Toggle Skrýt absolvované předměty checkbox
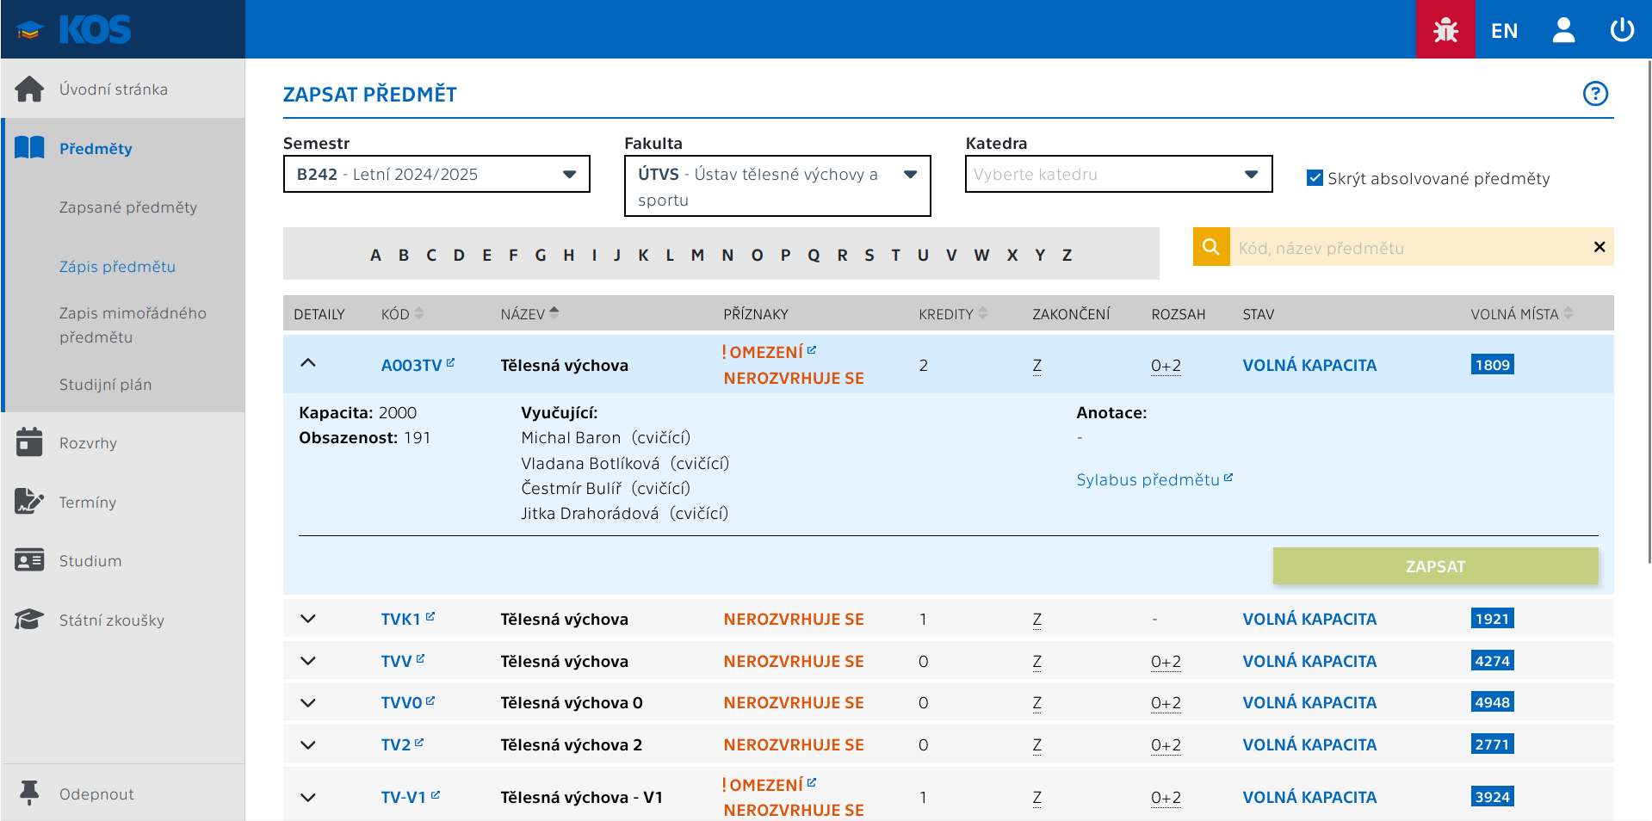The height and width of the screenshot is (821, 1652). (x=1315, y=178)
